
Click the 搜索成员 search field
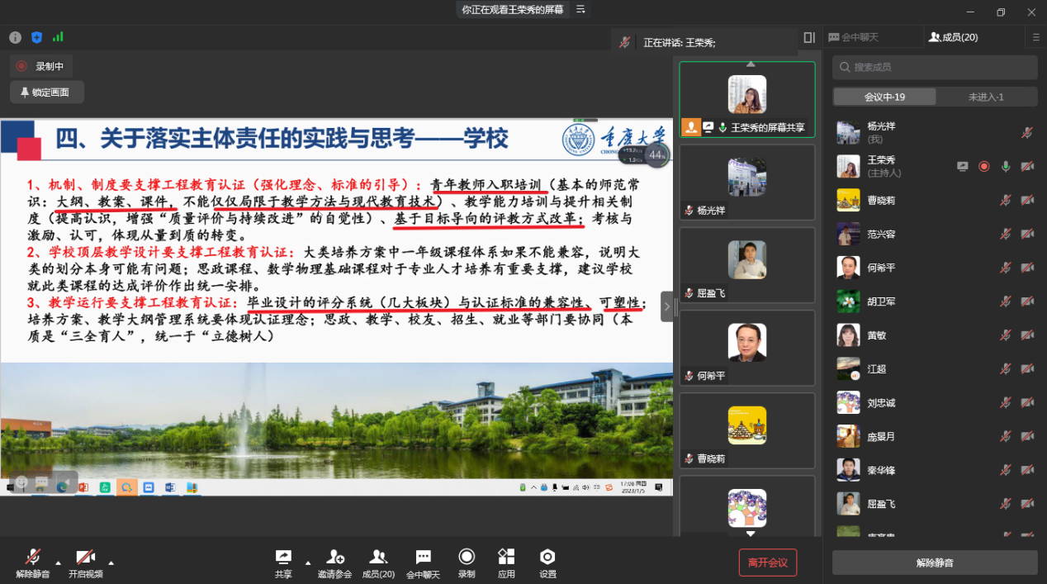[x=934, y=67]
